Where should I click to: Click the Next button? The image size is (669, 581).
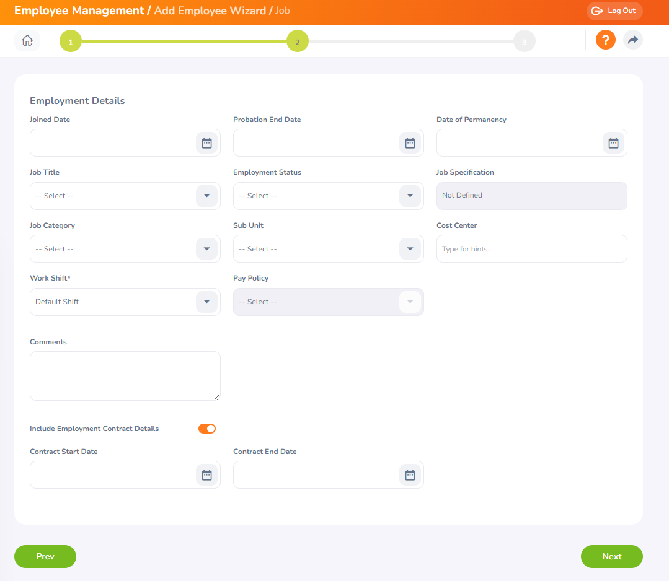(x=611, y=556)
